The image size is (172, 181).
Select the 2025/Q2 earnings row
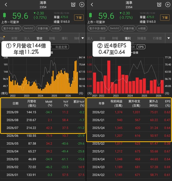tap(129, 144)
